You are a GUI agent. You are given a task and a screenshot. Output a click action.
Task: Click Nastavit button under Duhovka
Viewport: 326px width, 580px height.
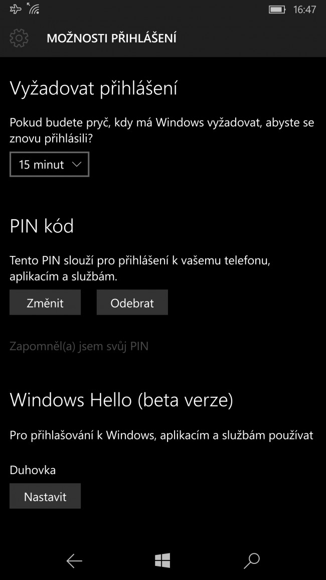[x=45, y=496]
